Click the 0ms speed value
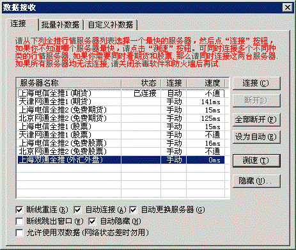 pos(214,160)
